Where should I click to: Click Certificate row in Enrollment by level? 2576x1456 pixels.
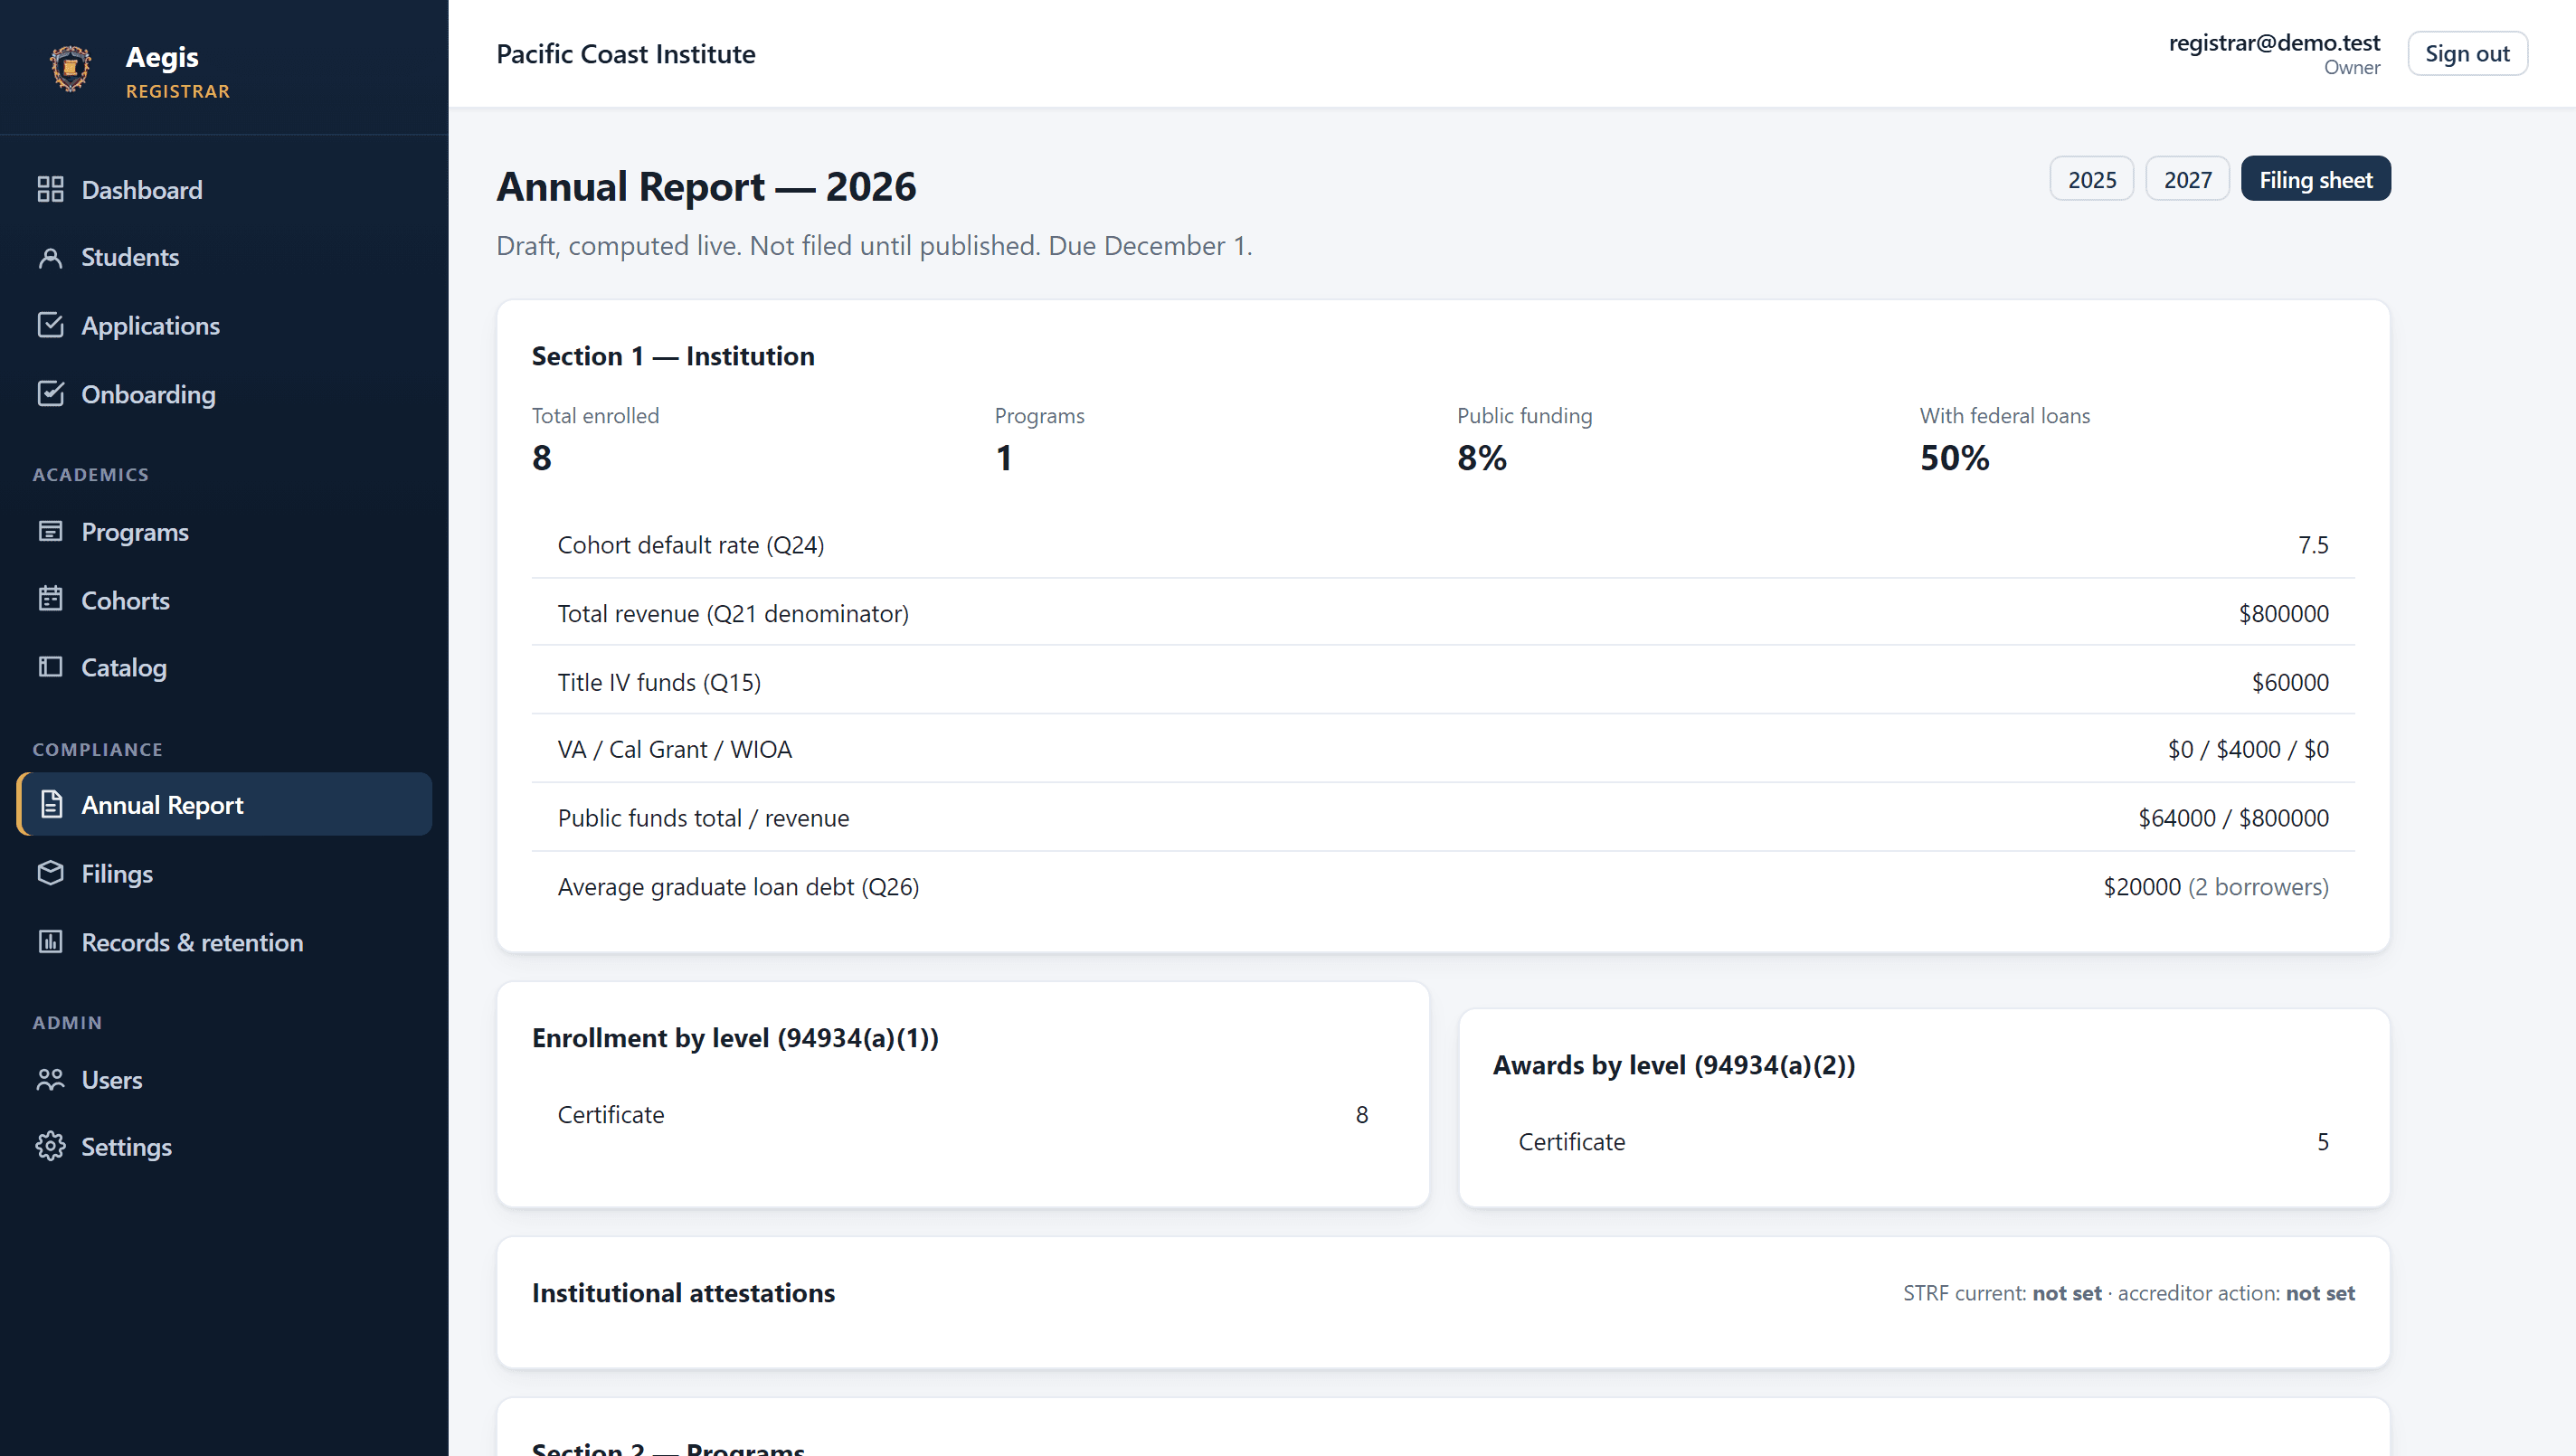coord(963,1114)
